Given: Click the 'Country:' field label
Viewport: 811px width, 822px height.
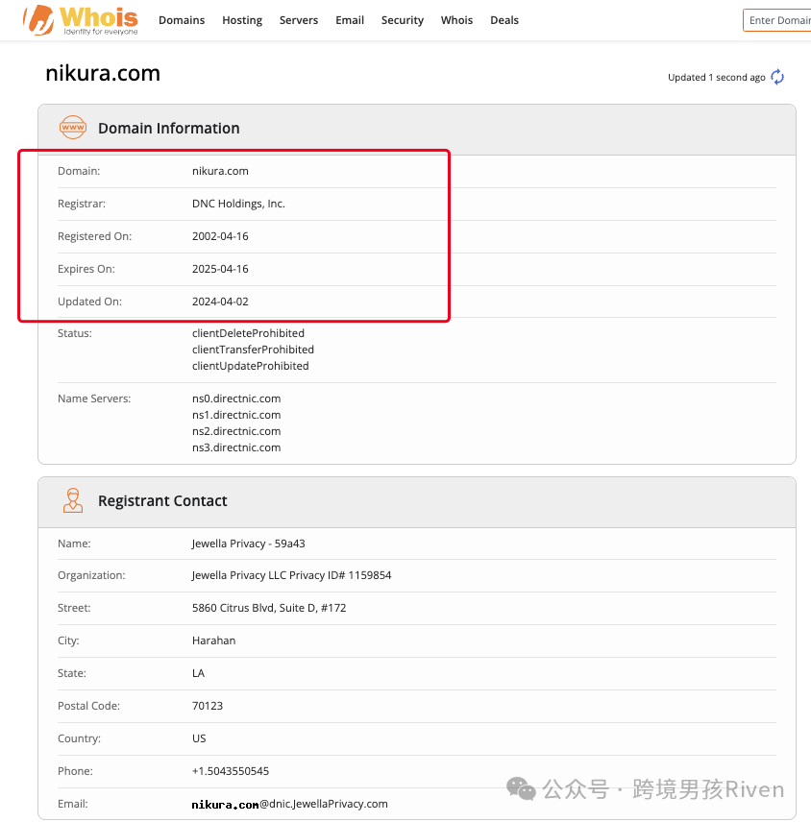Looking at the screenshot, I should point(79,738).
